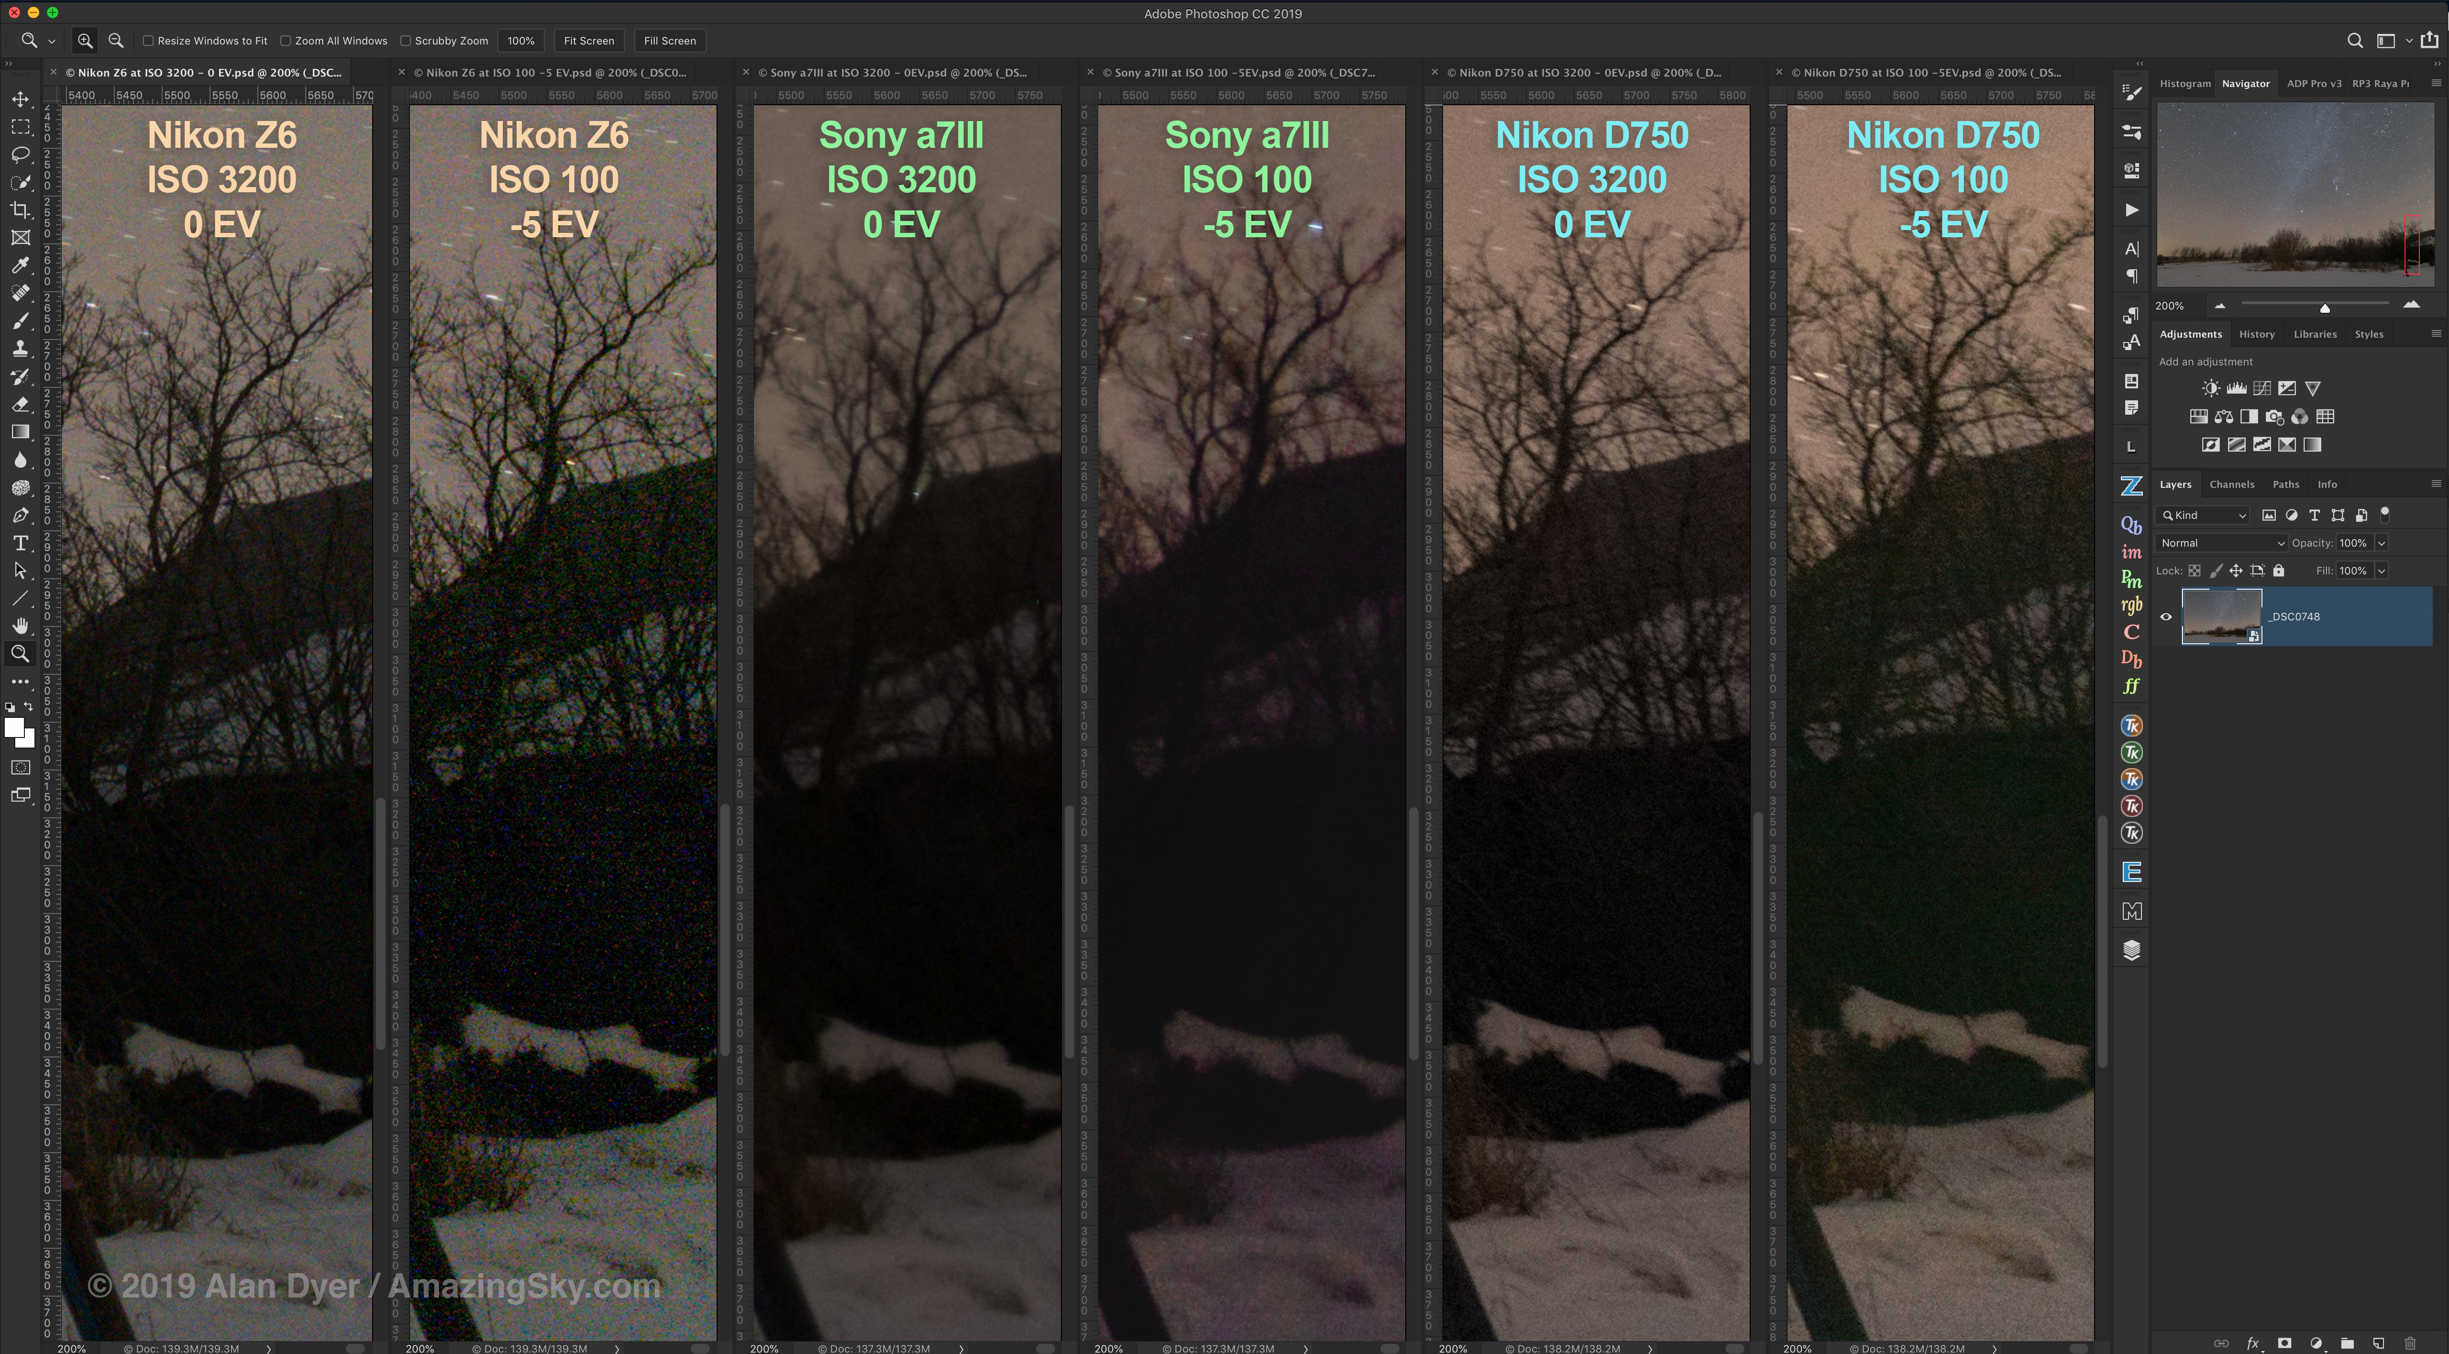Select the Eyedropper tool
This screenshot has width=2449, height=1354.
[20, 265]
